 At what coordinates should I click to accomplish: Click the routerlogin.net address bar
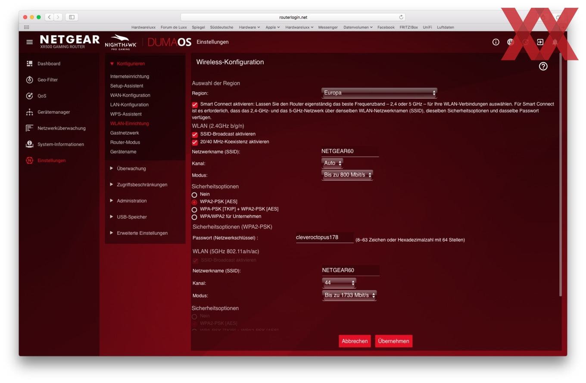[293, 17]
